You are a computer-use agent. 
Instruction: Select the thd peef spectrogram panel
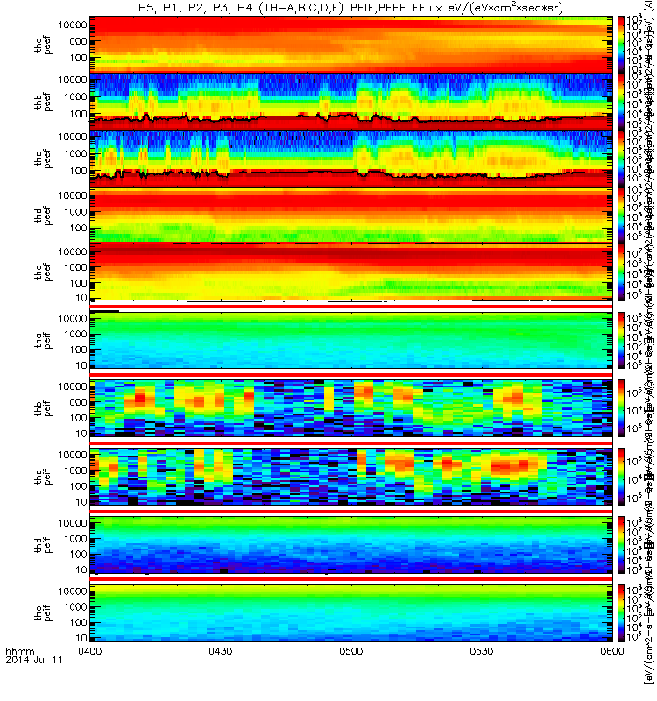(x=351, y=216)
